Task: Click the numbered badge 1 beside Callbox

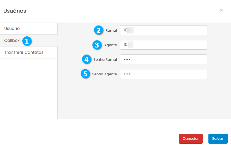Action: click(27, 41)
